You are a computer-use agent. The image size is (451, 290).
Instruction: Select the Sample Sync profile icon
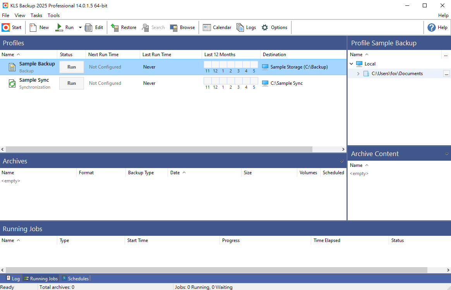(x=12, y=83)
